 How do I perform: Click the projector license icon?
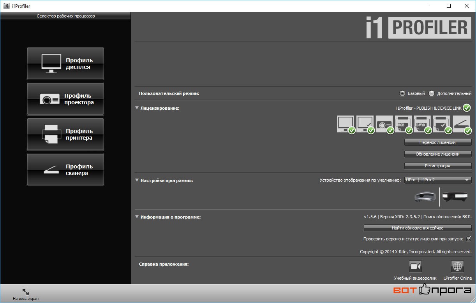[x=384, y=124]
